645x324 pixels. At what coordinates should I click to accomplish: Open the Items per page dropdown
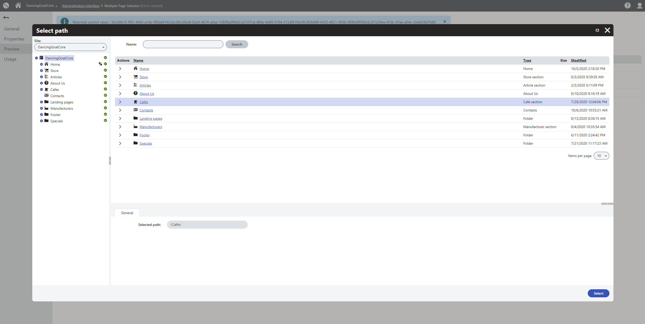click(x=602, y=156)
